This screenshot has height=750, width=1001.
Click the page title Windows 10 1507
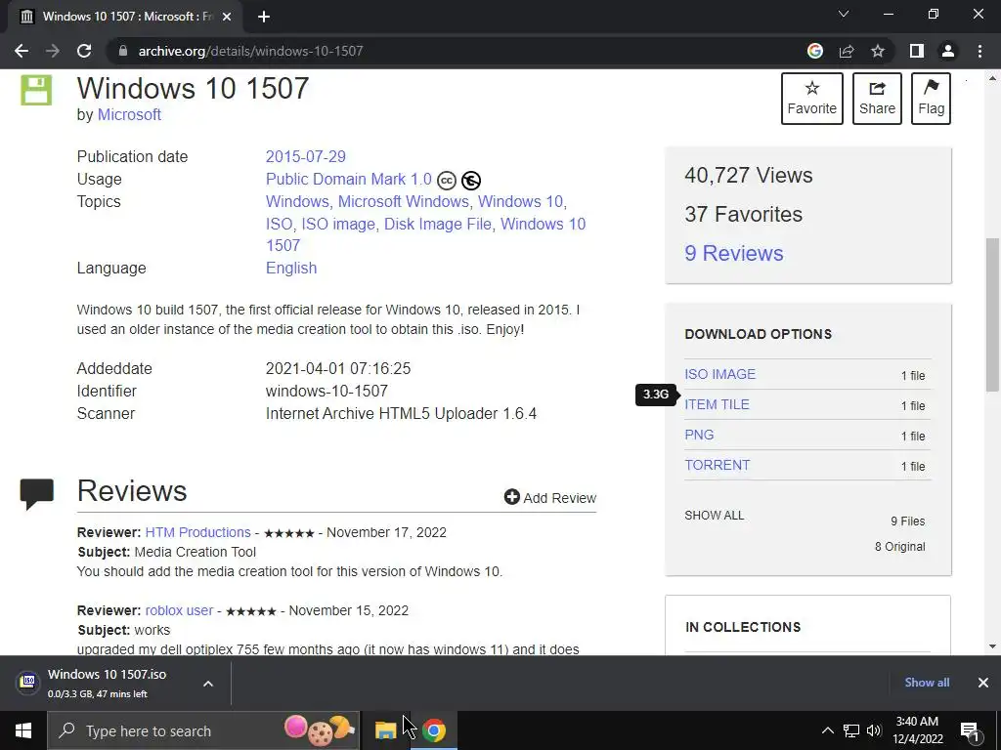[193, 88]
